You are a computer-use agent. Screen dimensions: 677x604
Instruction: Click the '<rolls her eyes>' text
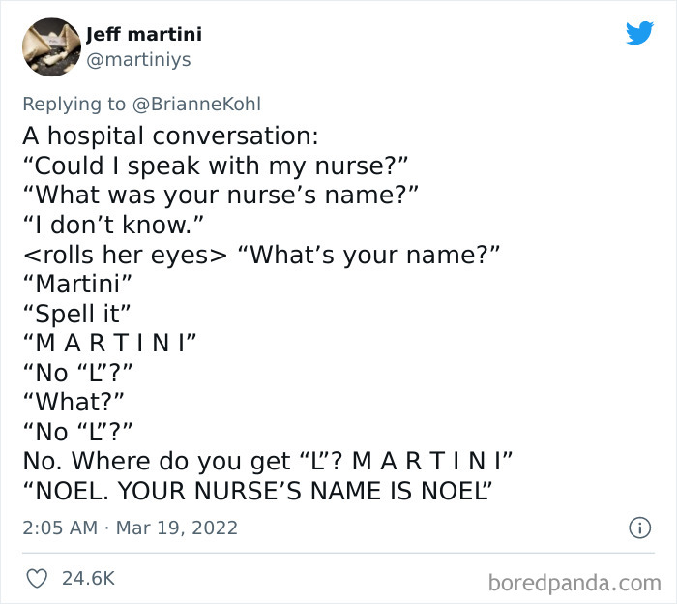point(125,255)
